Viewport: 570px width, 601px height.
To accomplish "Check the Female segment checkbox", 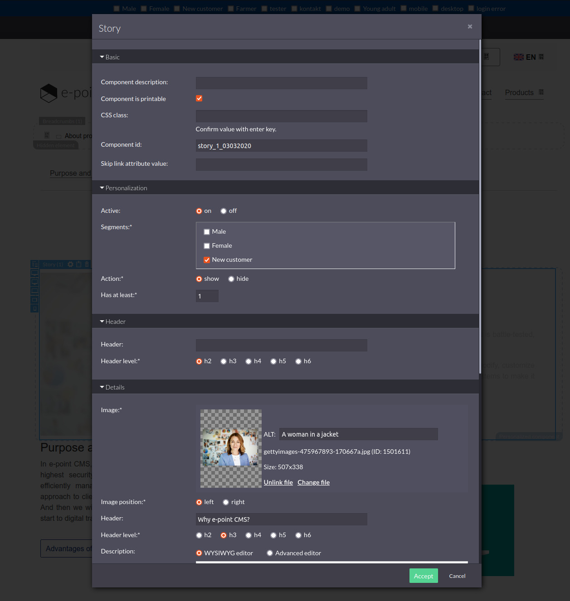I will pos(206,245).
